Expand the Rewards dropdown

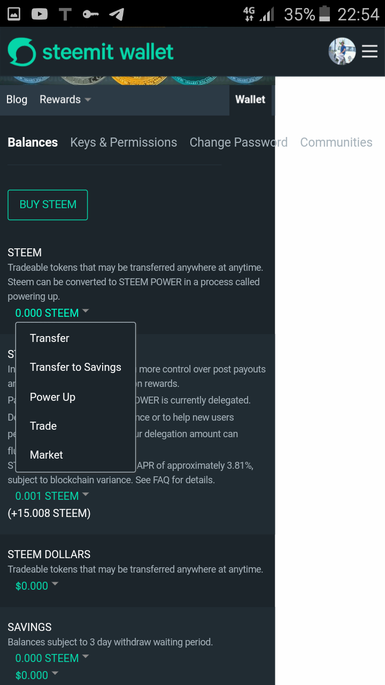coord(65,100)
